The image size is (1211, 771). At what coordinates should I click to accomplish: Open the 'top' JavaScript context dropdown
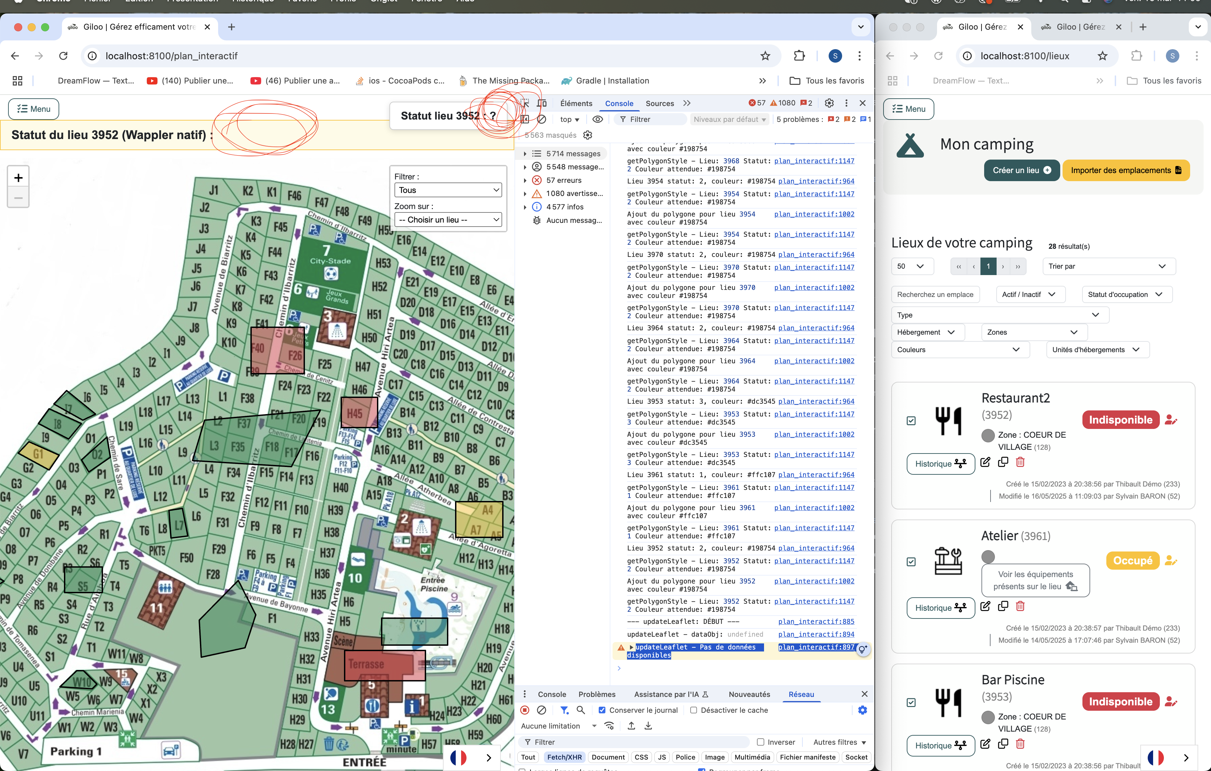point(569,119)
